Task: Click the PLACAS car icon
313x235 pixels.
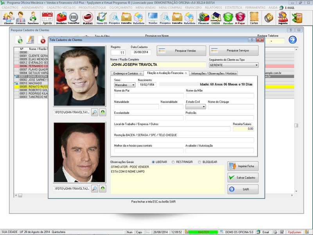Action: click(88, 18)
